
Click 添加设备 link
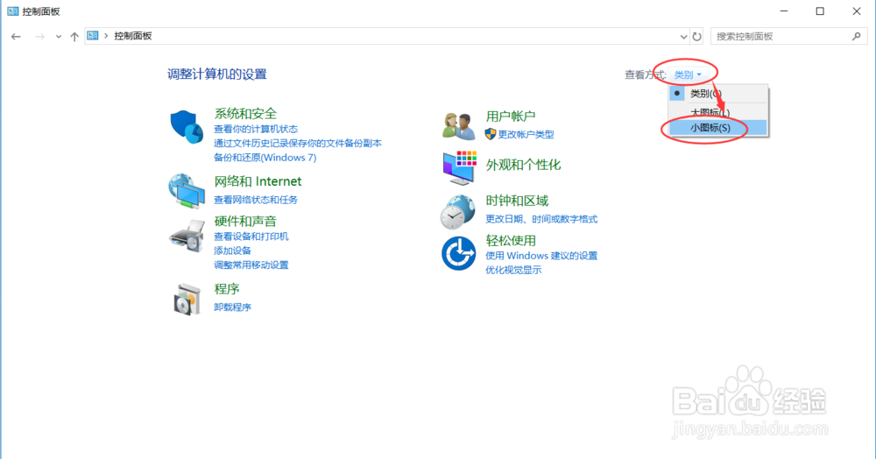[232, 251]
